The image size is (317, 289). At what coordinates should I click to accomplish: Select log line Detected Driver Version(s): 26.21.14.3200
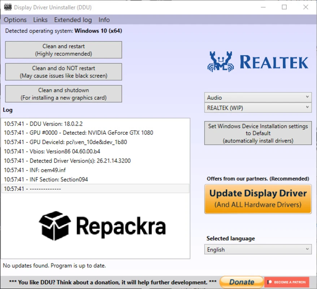click(95, 161)
